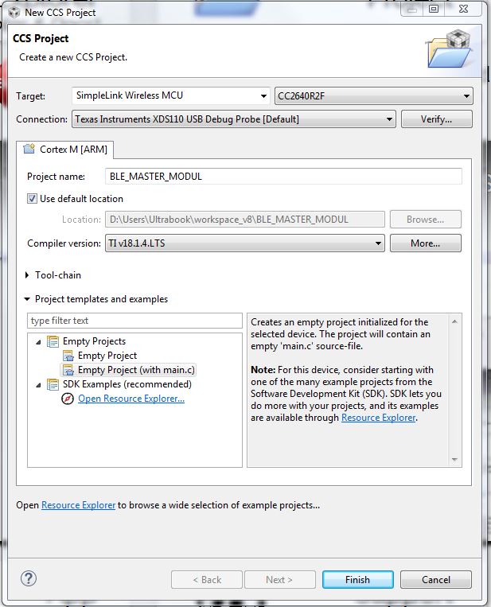Click the Empty Project template icon
The height and width of the screenshot is (607, 491).
point(68,356)
